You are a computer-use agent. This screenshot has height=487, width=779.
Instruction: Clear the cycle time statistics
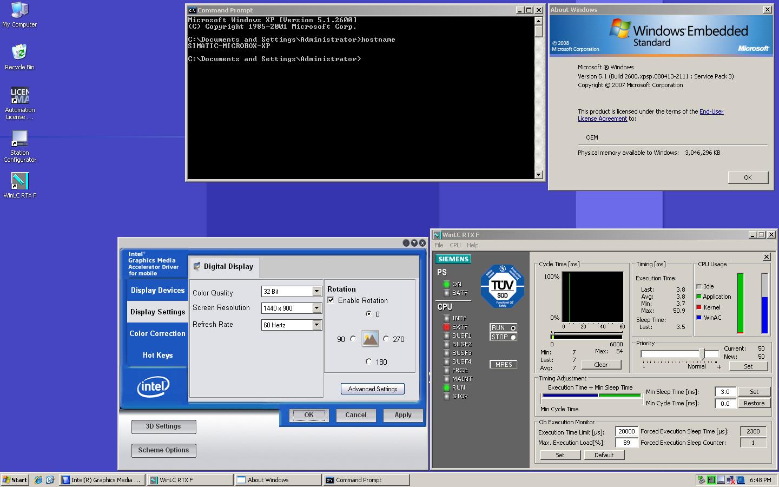(x=601, y=365)
